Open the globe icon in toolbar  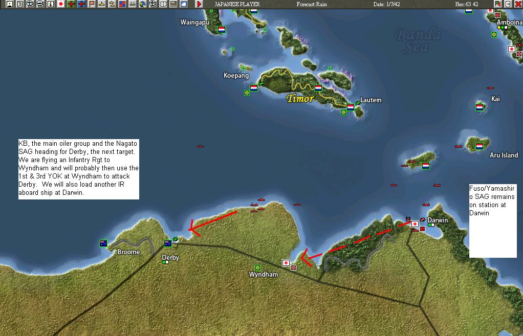point(143,4)
